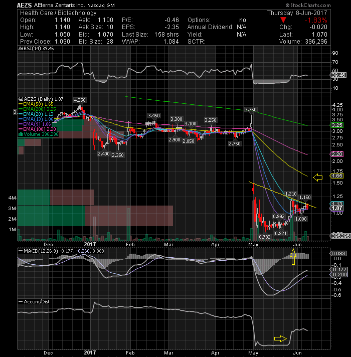This screenshot has height=357, width=351.
Task: Click the candlestick icon beside AEZS (Daily) legend
Action: point(21,99)
